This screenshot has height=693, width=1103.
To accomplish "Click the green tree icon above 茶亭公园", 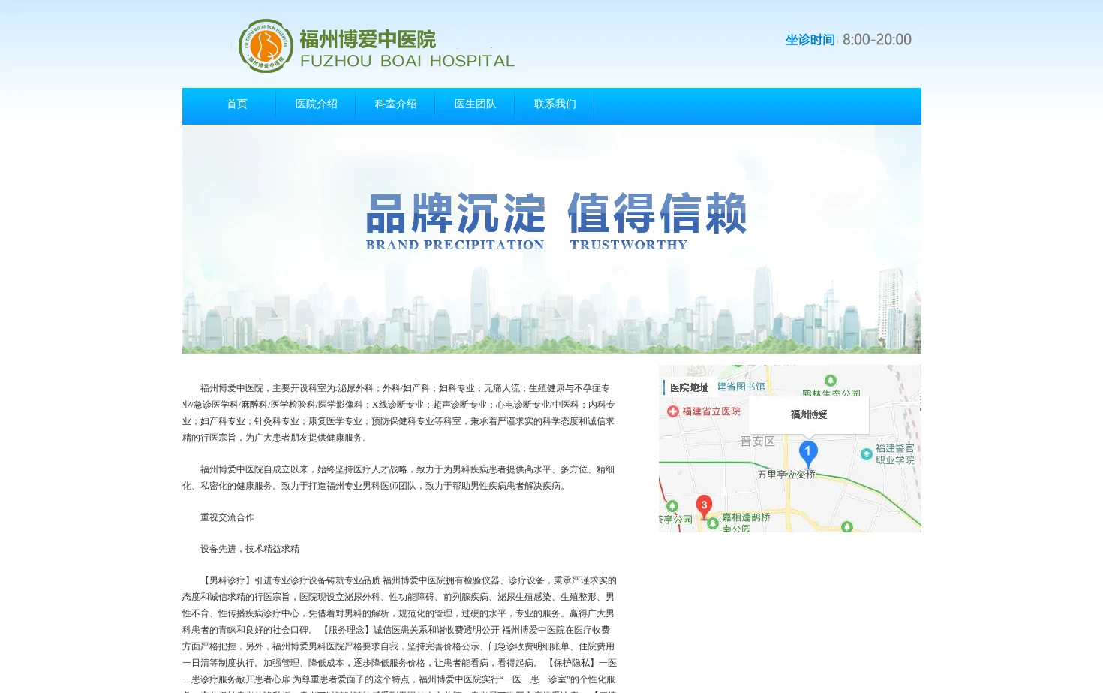I will pos(672,506).
